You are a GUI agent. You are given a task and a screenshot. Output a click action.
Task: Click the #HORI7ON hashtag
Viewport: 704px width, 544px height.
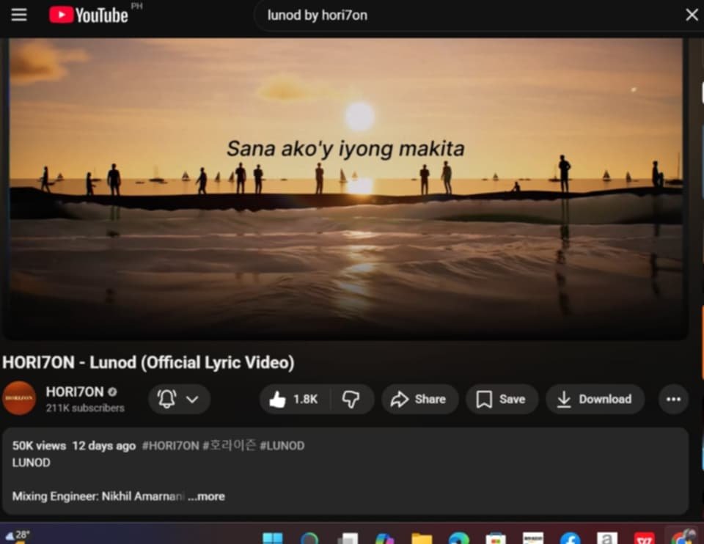(x=170, y=446)
